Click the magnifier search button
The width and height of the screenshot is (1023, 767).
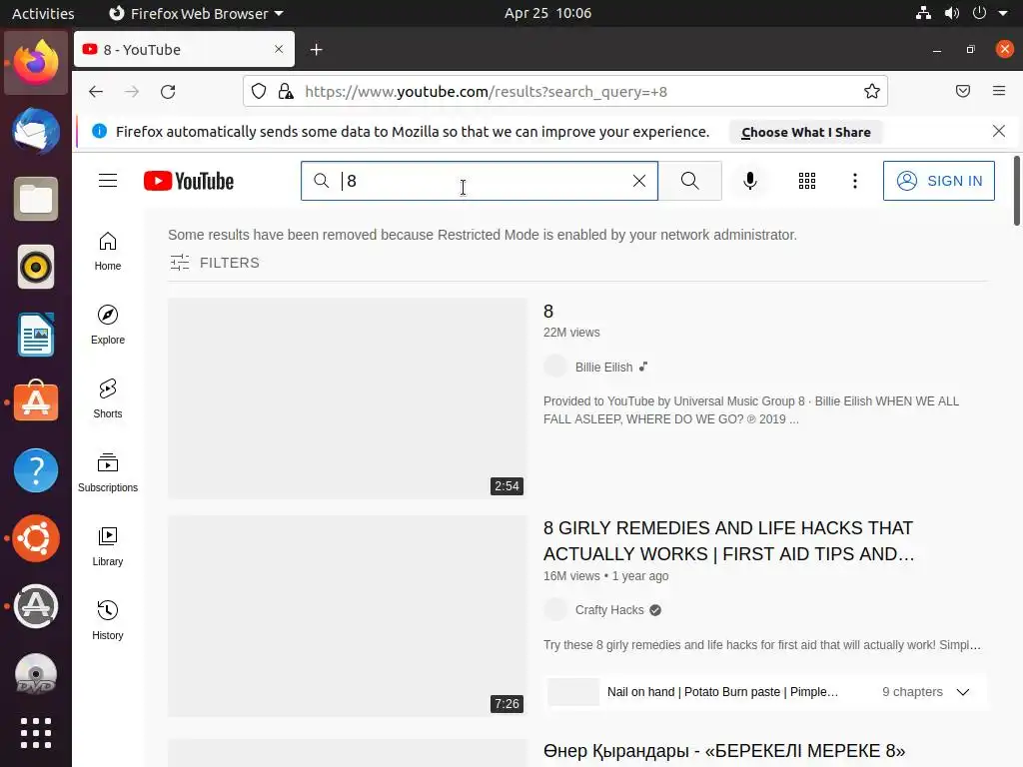689,181
